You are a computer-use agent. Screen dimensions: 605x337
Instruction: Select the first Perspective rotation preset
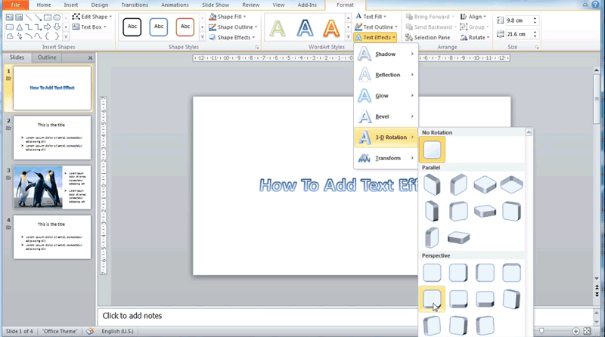[433, 273]
